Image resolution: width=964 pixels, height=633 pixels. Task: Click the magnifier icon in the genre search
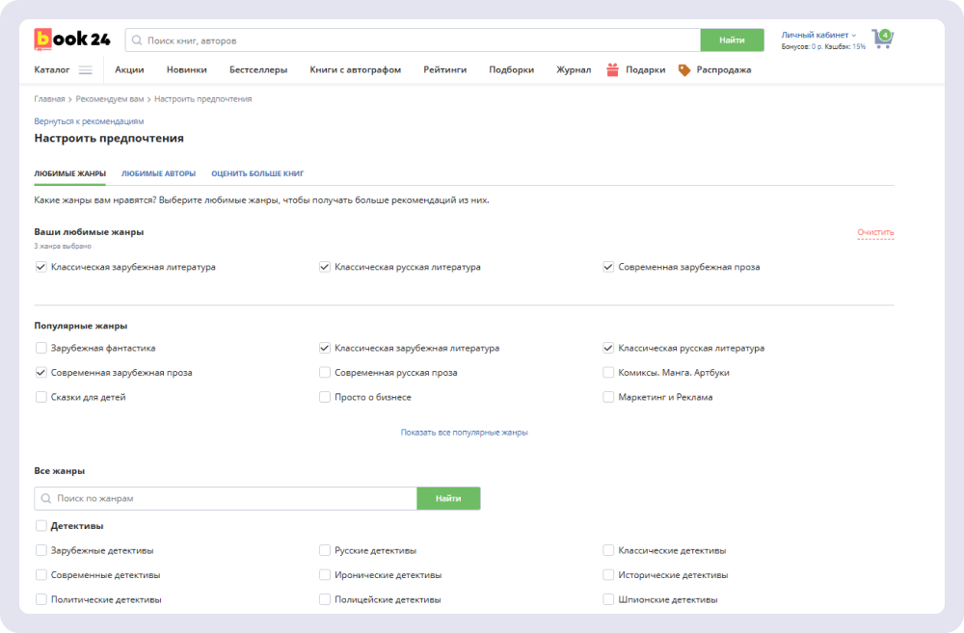pyautogui.click(x=45, y=498)
